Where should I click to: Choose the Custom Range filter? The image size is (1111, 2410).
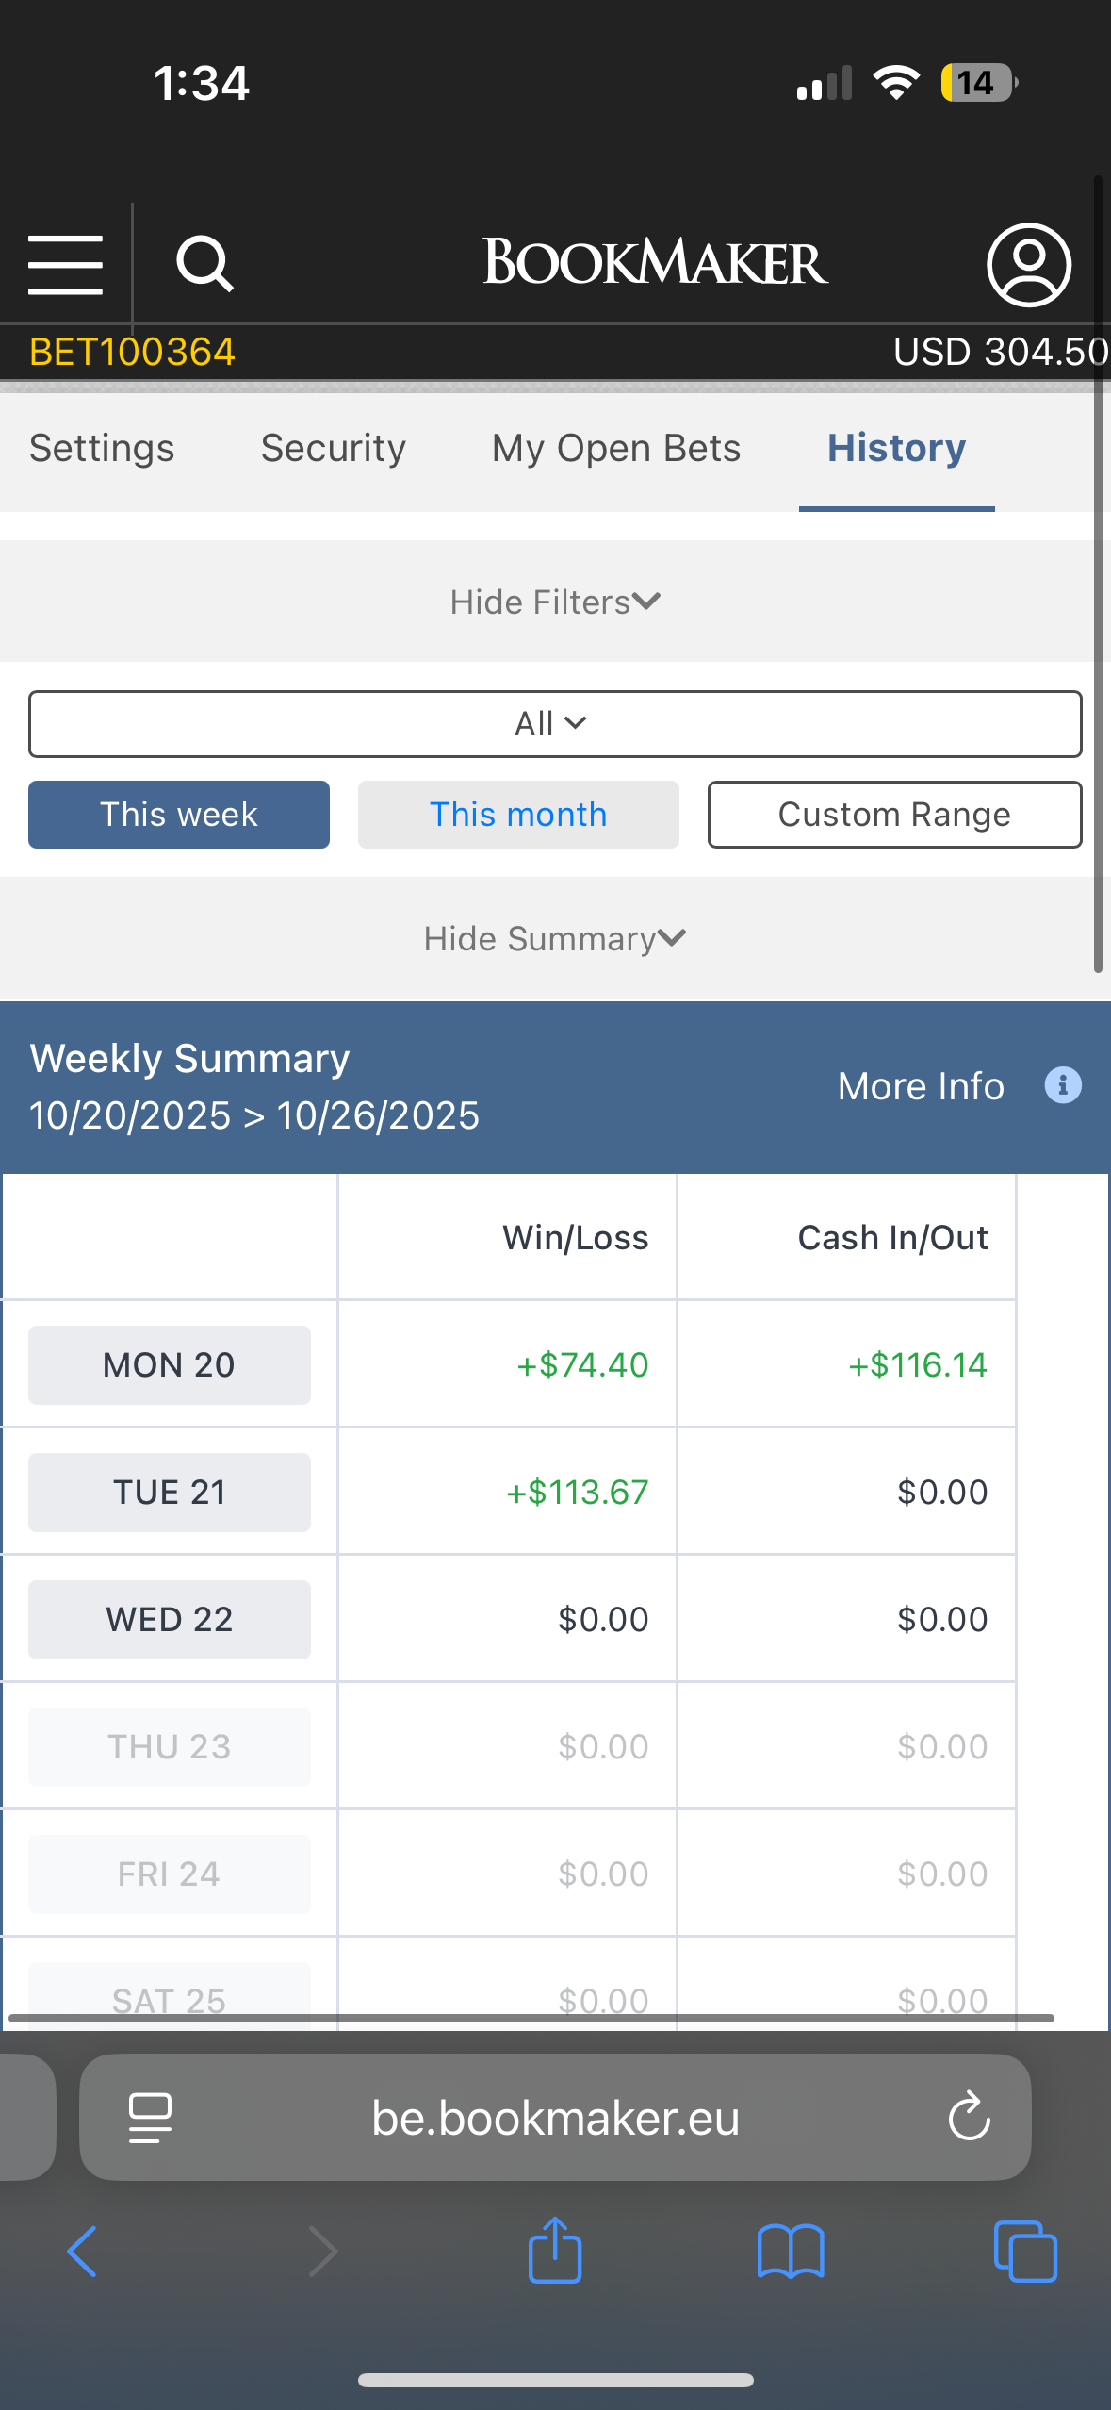894,815
